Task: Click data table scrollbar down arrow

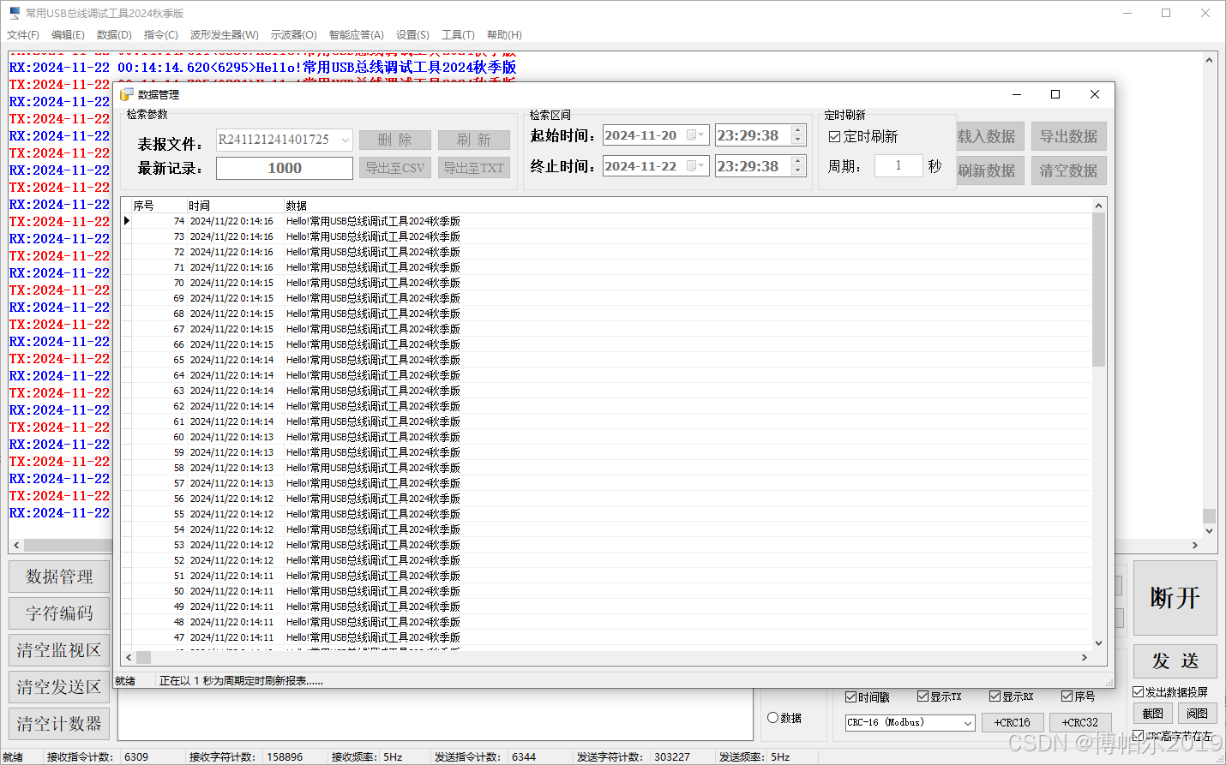Action: tap(1099, 643)
